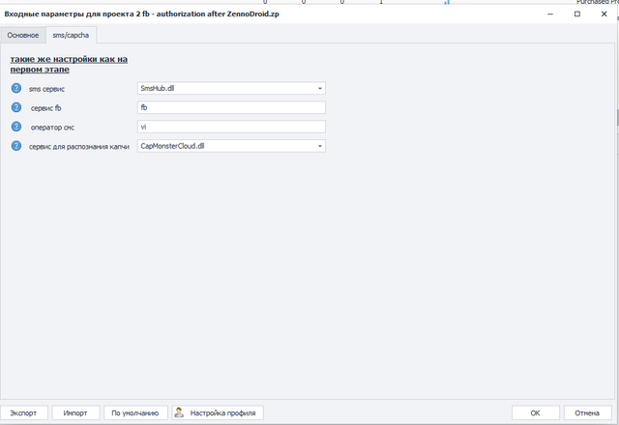Viewport: 619px width, 425px height.
Task: Select the sms/capcha tab
Action: pos(71,35)
